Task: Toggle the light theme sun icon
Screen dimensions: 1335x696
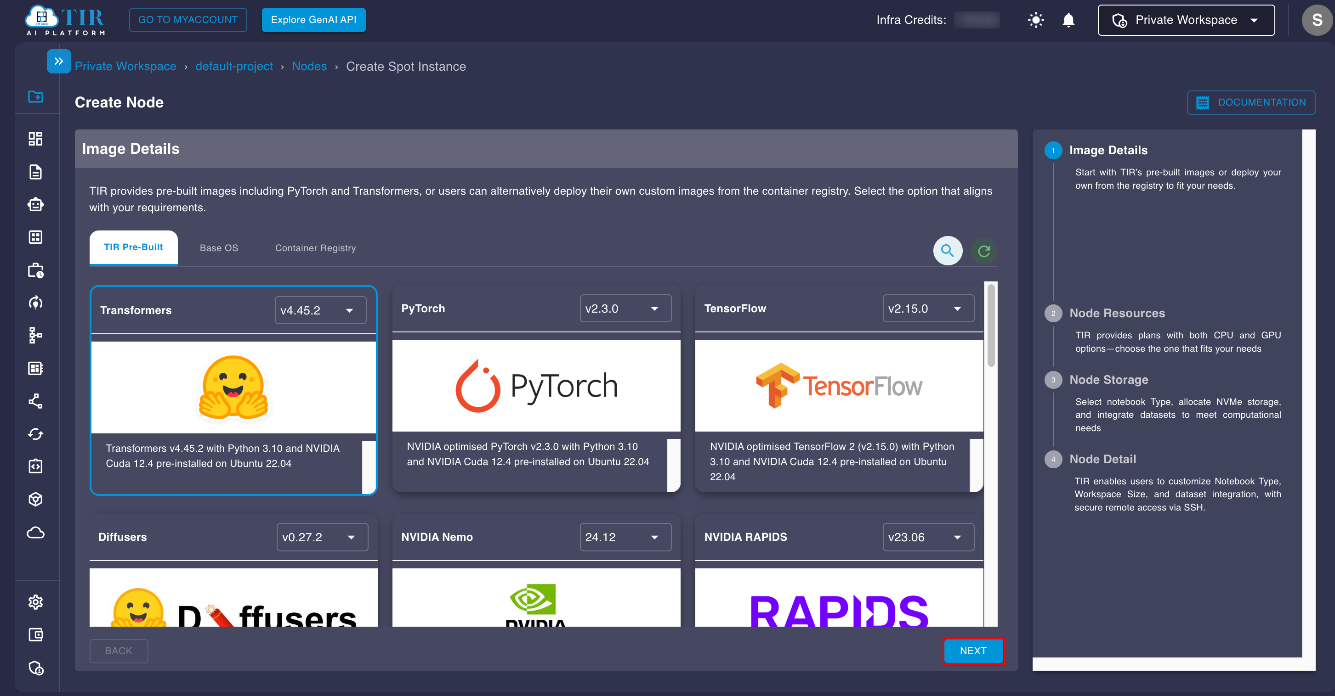Action: coord(1035,20)
